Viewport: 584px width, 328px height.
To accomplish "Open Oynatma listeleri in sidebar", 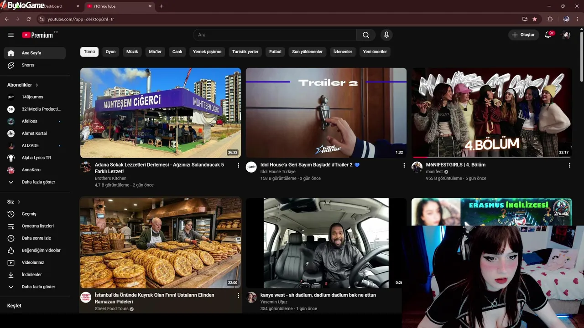I will point(35,226).
